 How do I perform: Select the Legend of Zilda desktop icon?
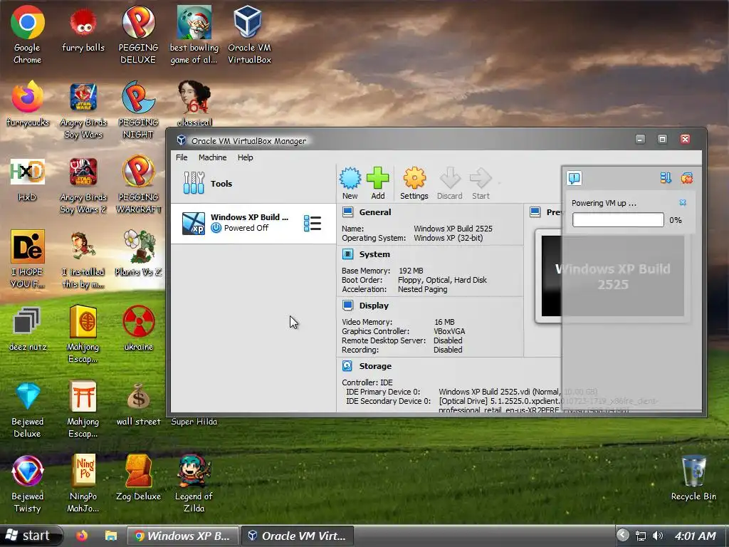[x=194, y=484]
